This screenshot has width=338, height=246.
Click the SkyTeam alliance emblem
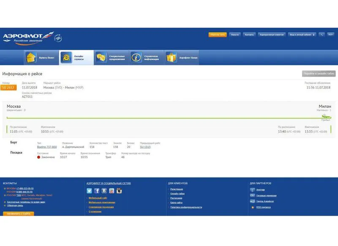(x=58, y=38)
